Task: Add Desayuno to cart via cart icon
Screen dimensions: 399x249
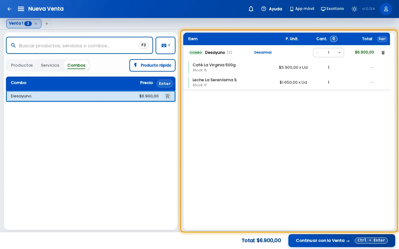Action: click(168, 96)
